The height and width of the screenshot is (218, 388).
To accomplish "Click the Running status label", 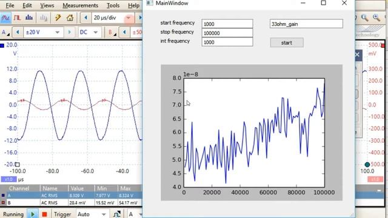I will coord(13,214).
